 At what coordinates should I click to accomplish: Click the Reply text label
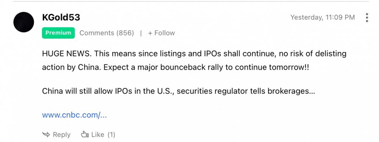tap(62, 134)
